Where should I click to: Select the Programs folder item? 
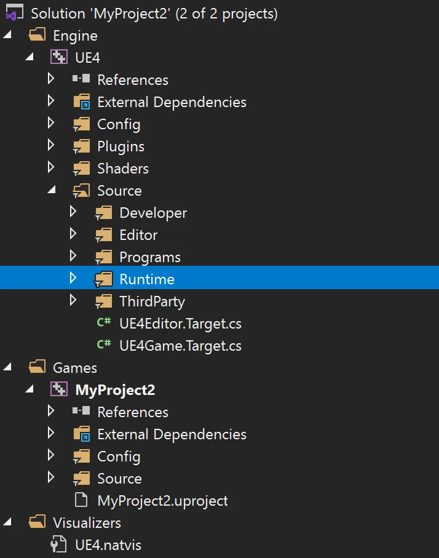click(x=149, y=257)
